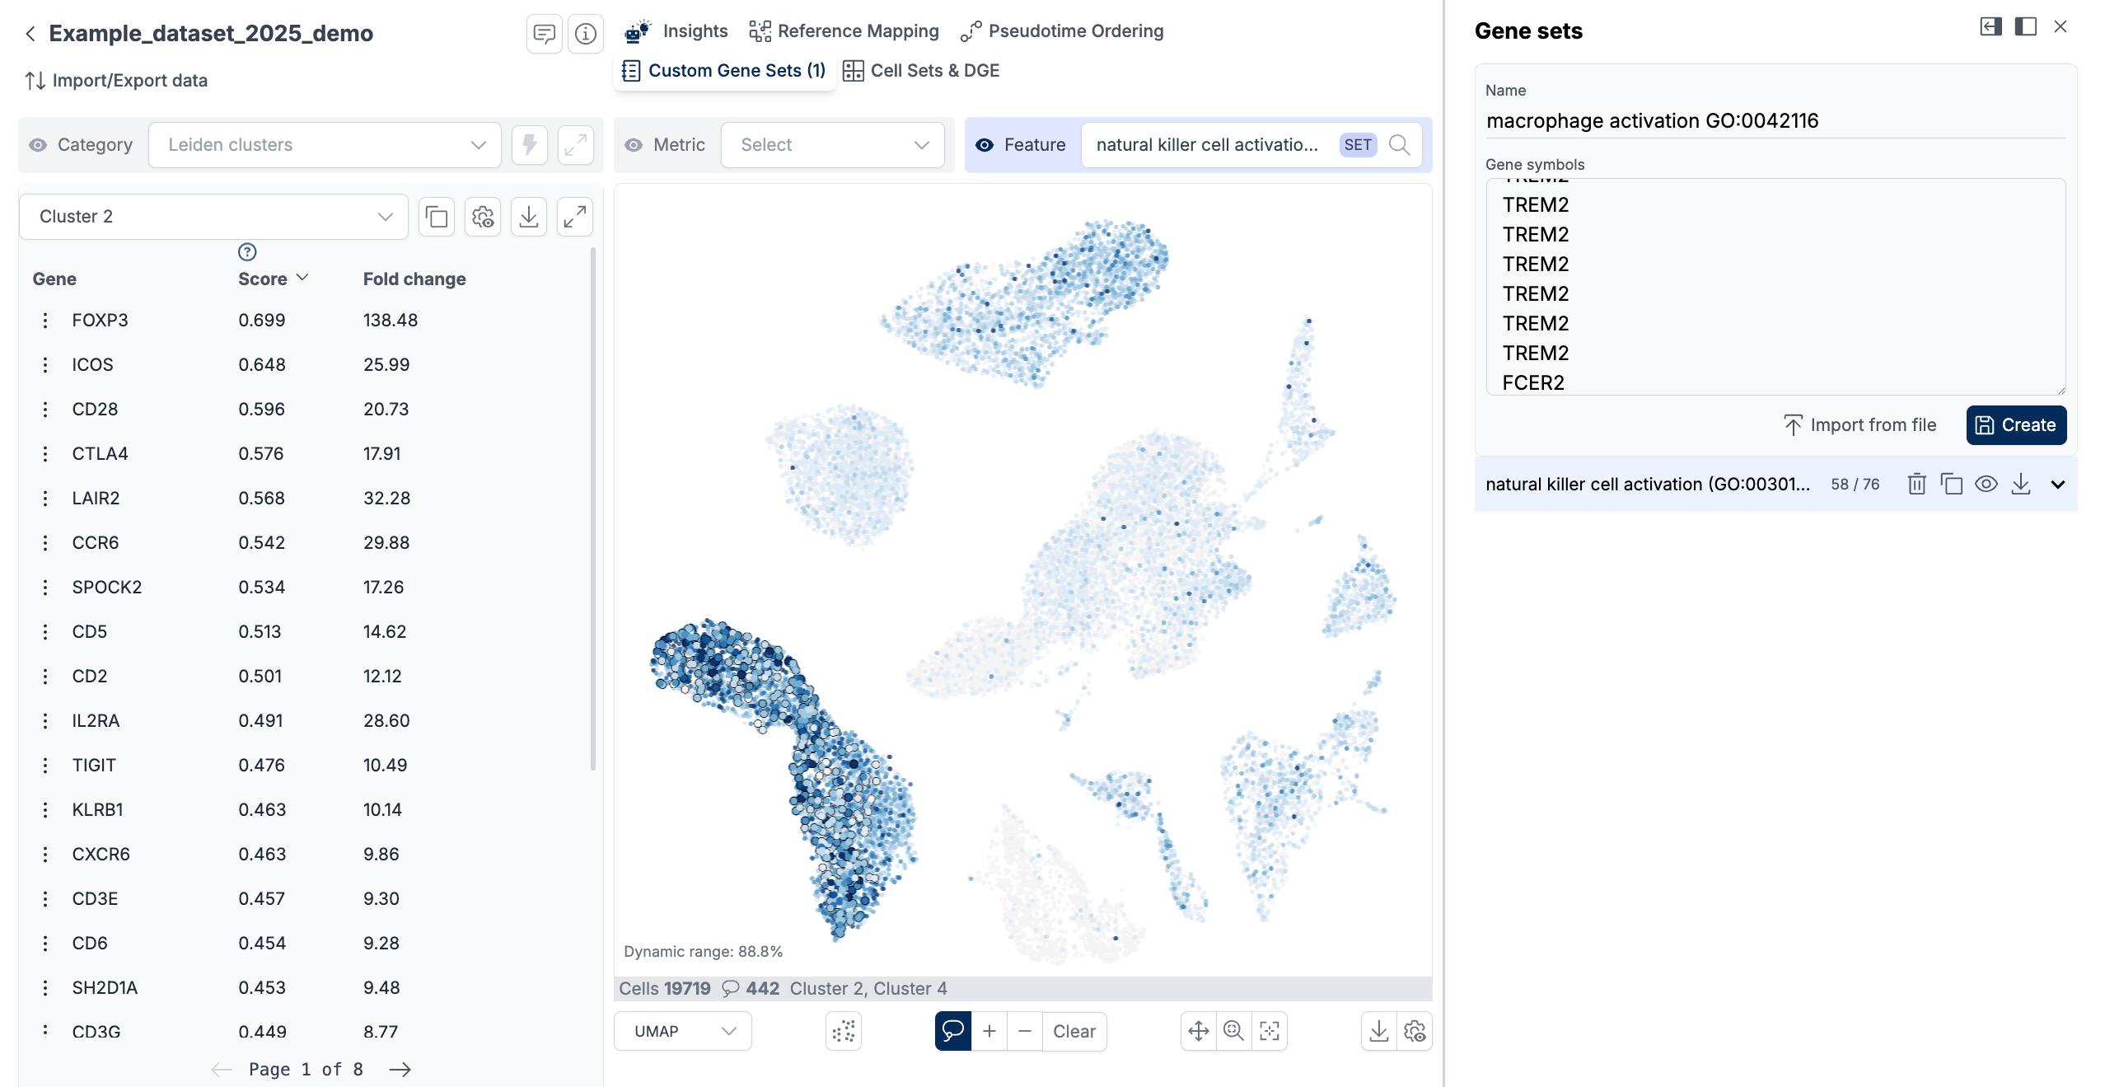Open zoom-to-selection magnifier tool on the plot
Image resolution: width=2105 pixels, height=1087 pixels.
(1233, 1031)
